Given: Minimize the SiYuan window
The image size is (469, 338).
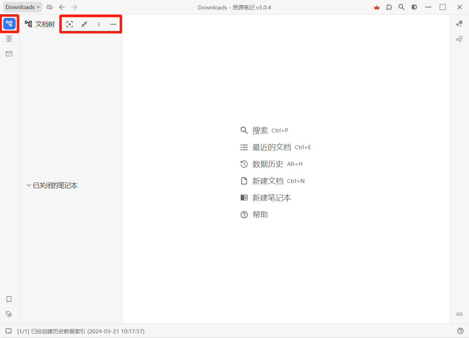Looking at the screenshot, I should click(x=429, y=7).
